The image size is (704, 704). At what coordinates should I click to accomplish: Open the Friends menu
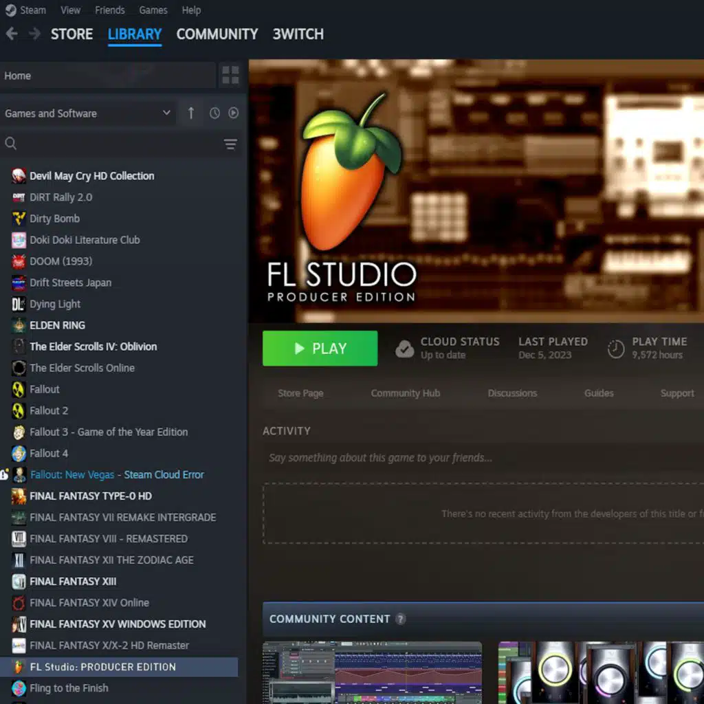[109, 10]
